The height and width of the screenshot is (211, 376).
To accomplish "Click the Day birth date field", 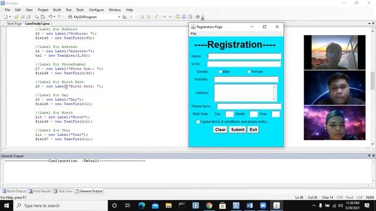I will pyautogui.click(x=229, y=114).
